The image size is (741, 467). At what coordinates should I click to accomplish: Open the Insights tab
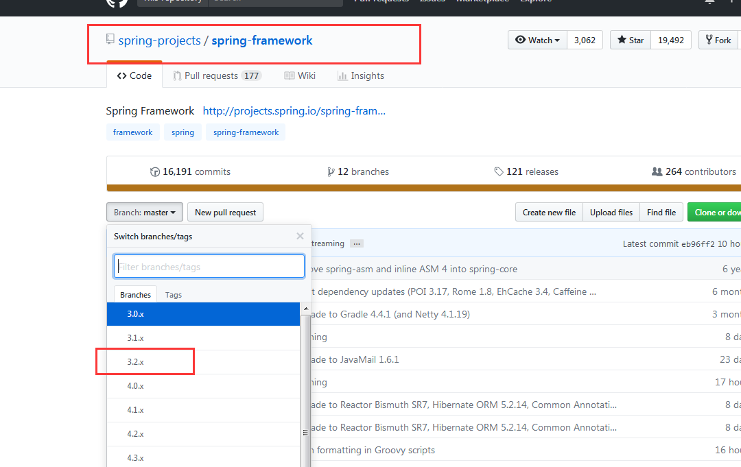click(x=361, y=75)
